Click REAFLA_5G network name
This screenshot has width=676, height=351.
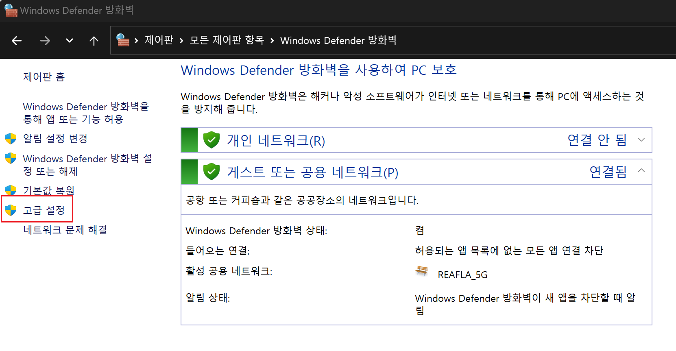(x=462, y=275)
